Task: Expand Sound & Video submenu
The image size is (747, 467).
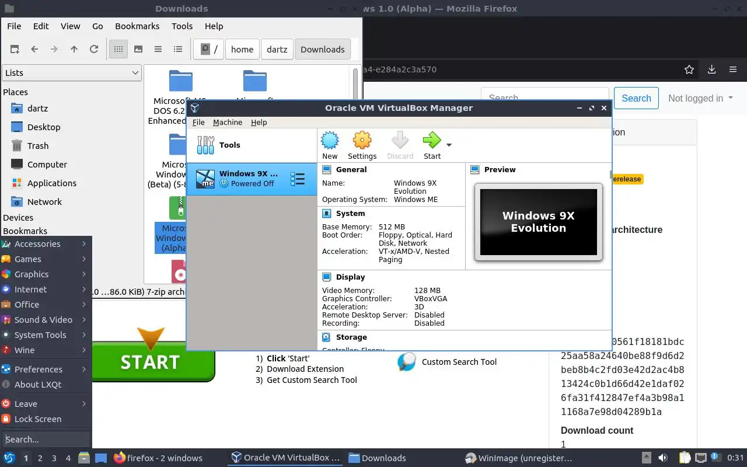Action: (x=46, y=320)
